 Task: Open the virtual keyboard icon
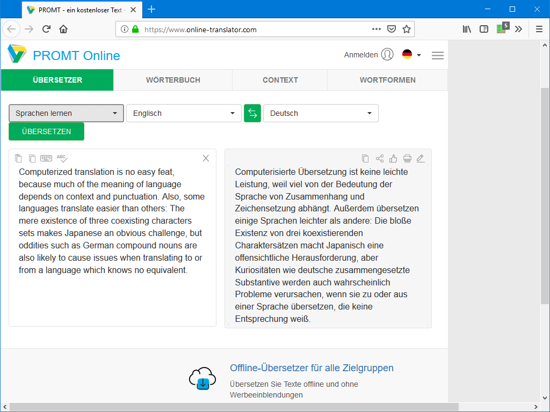click(46, 158)
